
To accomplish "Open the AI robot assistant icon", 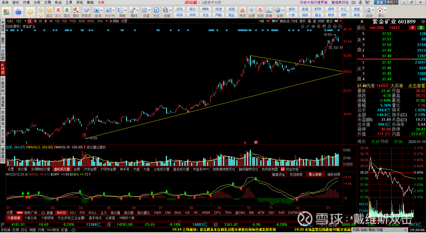I will pos(18,12).
